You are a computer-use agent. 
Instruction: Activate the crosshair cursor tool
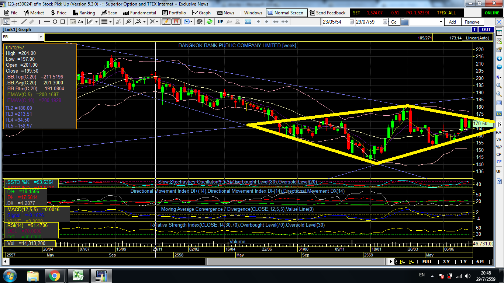point(14,22)
